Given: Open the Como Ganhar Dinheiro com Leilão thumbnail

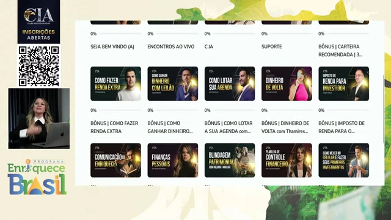Looking at the screenshot, I should (172, 84).
